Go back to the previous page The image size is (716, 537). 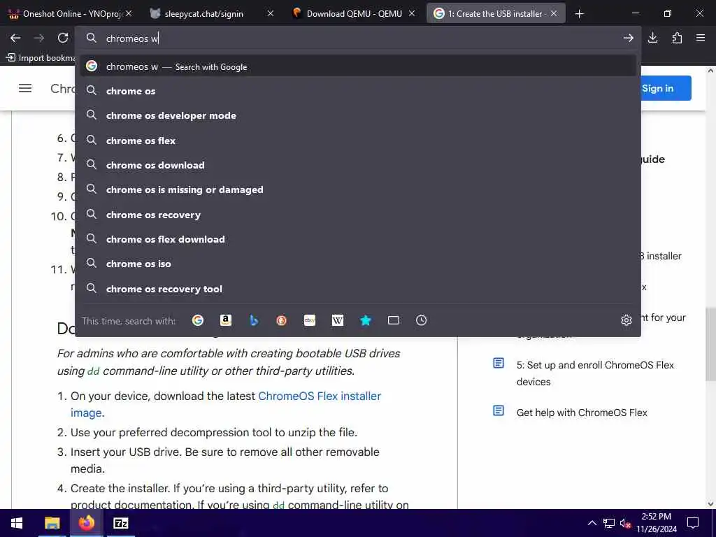[15, 38]
